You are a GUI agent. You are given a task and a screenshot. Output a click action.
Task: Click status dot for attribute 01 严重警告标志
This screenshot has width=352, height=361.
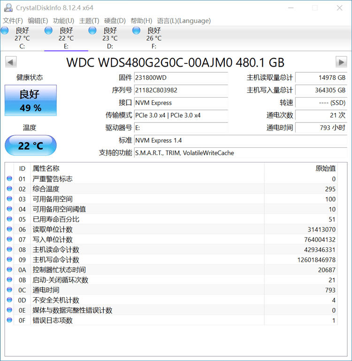[x=9, y=178]
